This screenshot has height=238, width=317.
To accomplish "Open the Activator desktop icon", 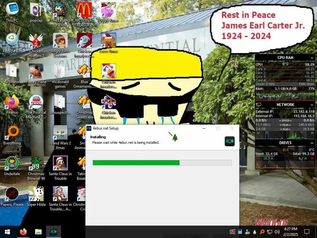I will (12, 74).
